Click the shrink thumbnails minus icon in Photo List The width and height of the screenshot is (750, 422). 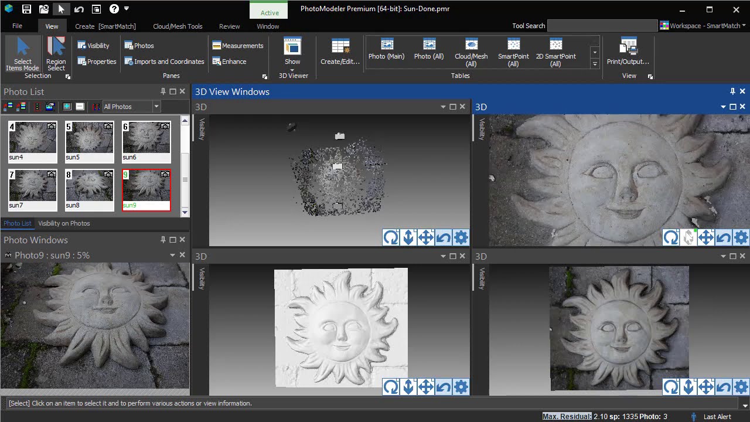tap(80, 107)
